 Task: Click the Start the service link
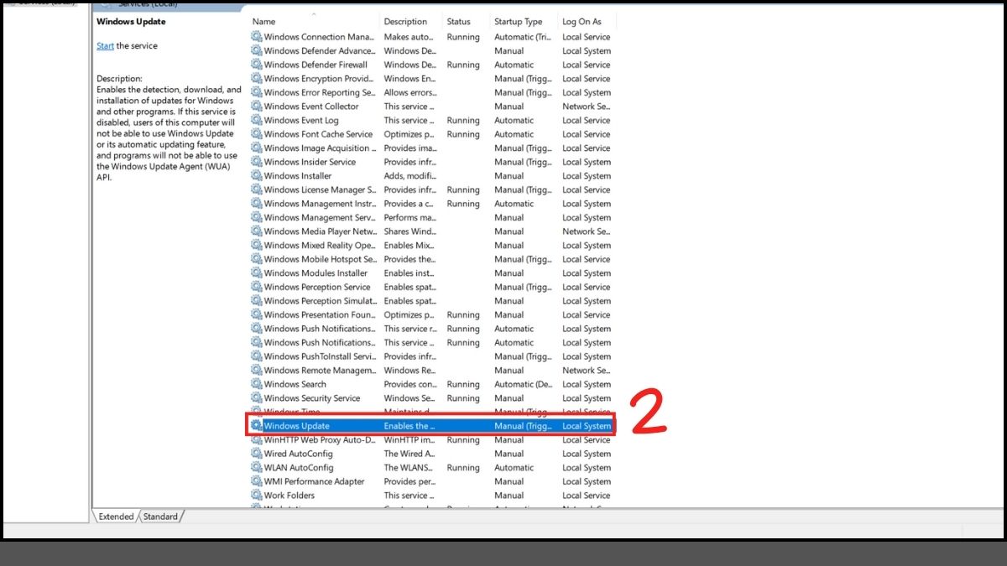coord(104,44)
